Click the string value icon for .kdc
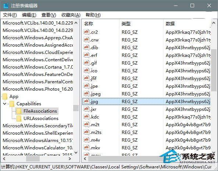 point(86,117)
